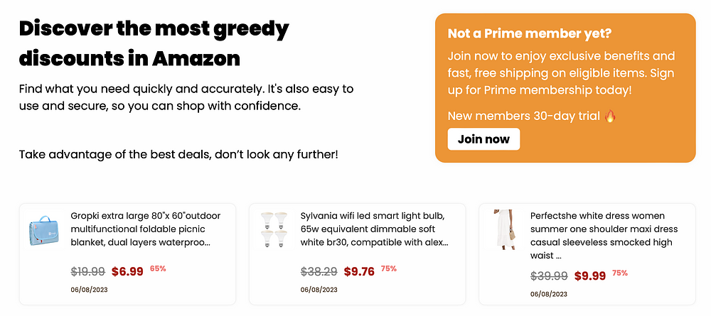Viewport: 711px width, 316px height.
Task: Open the Sylvania light bulbs product image
Action: pos(274,229)
